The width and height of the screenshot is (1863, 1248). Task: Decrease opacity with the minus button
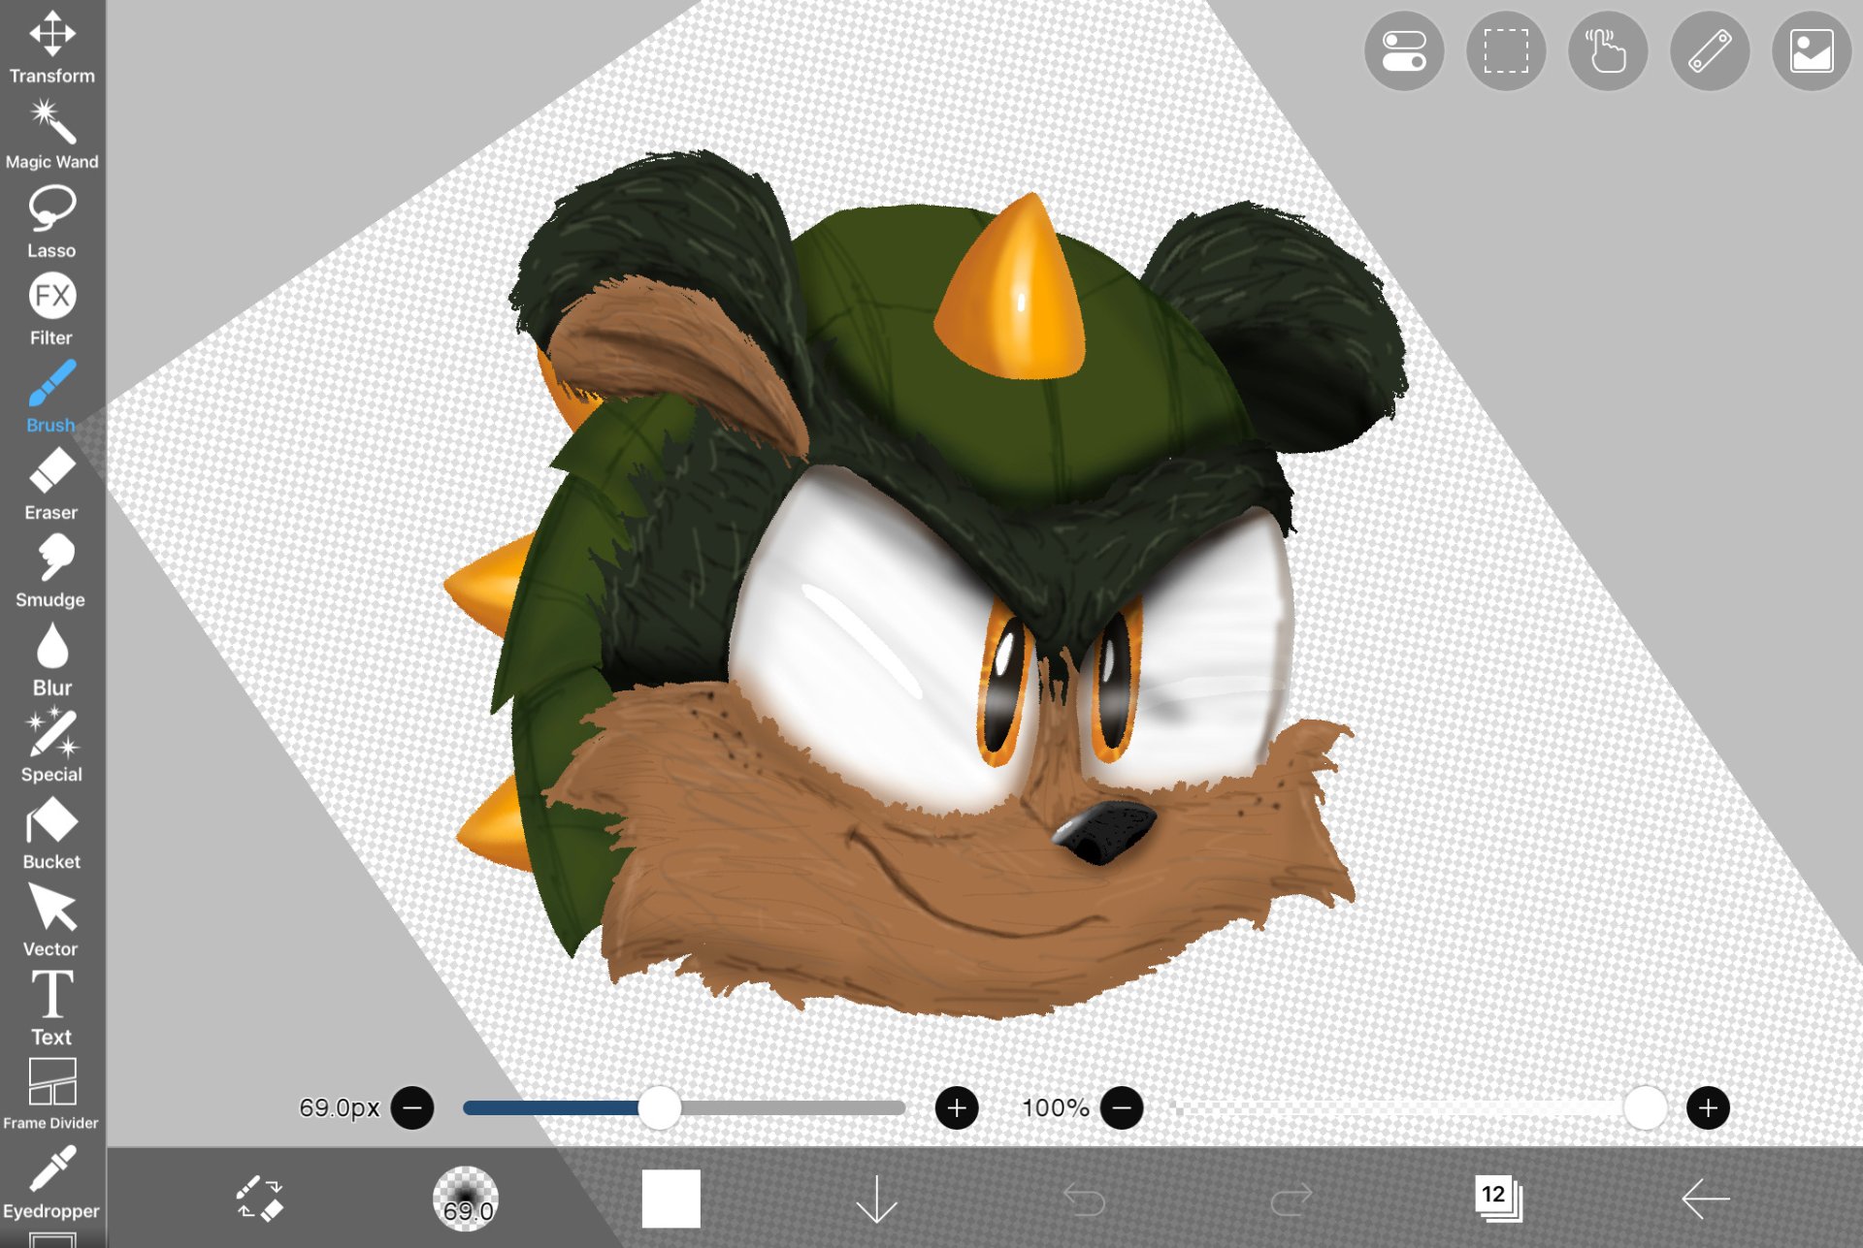[x=1122, y=1108]
